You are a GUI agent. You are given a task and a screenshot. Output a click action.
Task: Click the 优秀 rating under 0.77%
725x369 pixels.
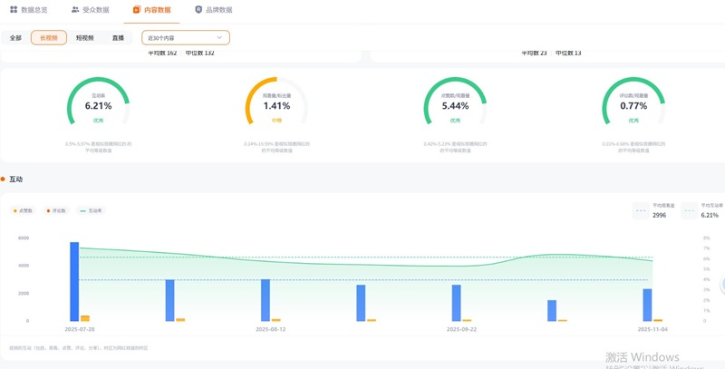click(633, 121)
